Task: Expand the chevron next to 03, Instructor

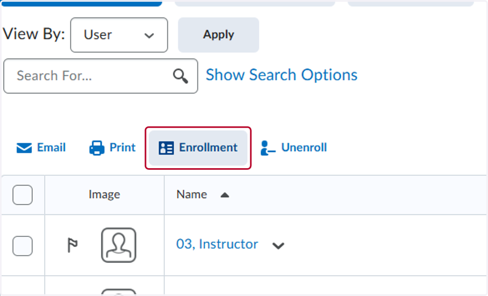Action: coord(278,246)
